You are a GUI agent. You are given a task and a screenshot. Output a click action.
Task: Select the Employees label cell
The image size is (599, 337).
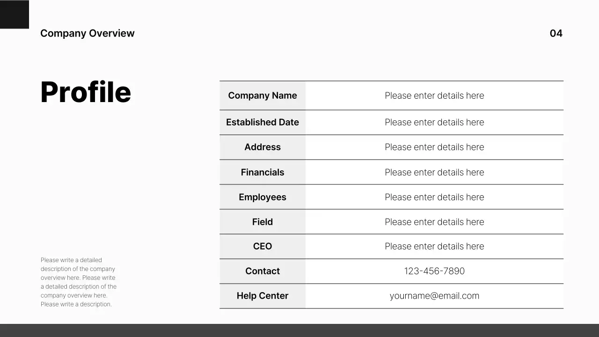pyautogui.click(x=263, y=197)
